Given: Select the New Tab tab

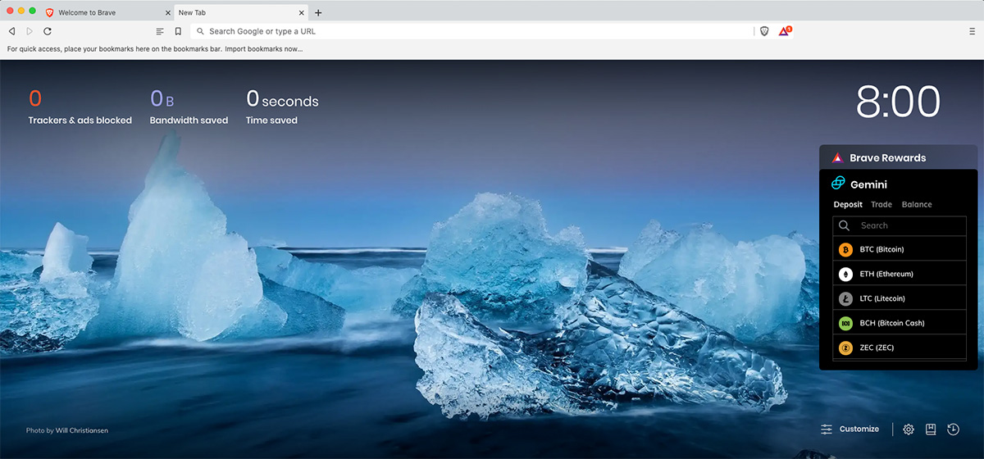Looking at the screenshot, I should tap(242, 13).
